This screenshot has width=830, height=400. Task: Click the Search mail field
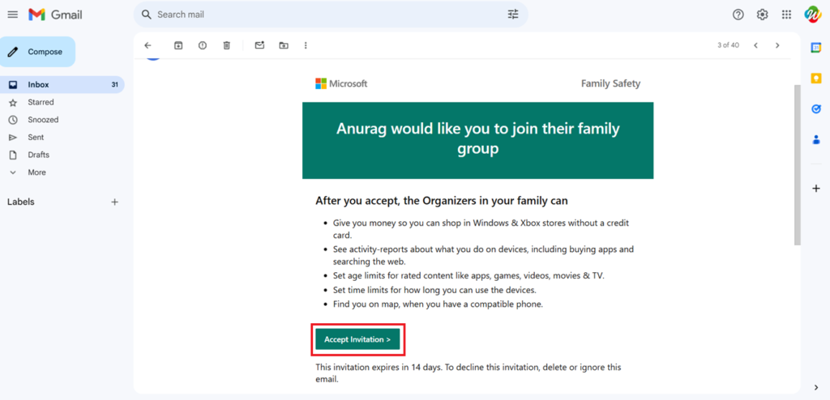point(331,15)
